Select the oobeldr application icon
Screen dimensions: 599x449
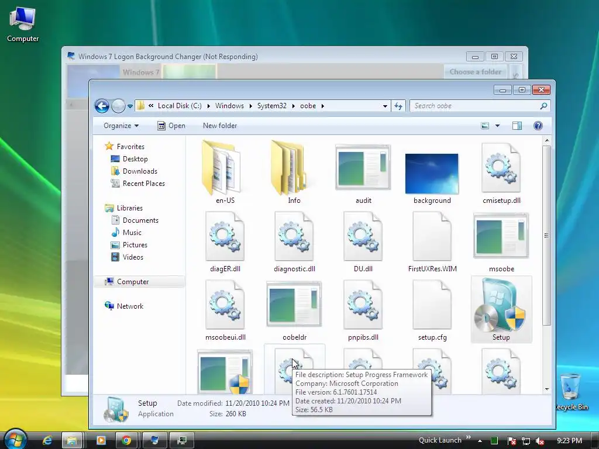tap(294, 310)
